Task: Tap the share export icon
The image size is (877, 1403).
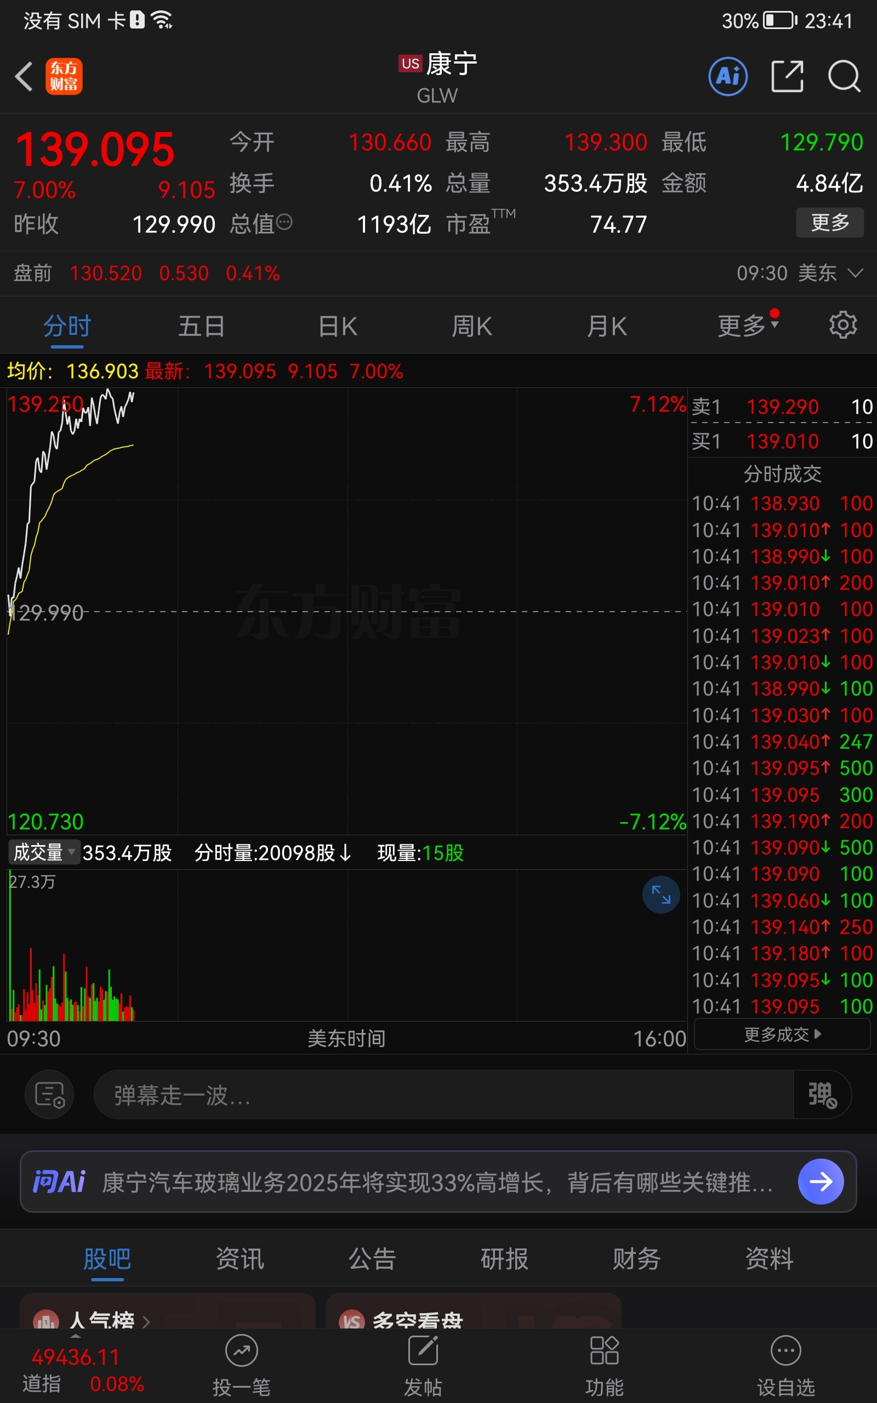Action: tap(787, 76)
